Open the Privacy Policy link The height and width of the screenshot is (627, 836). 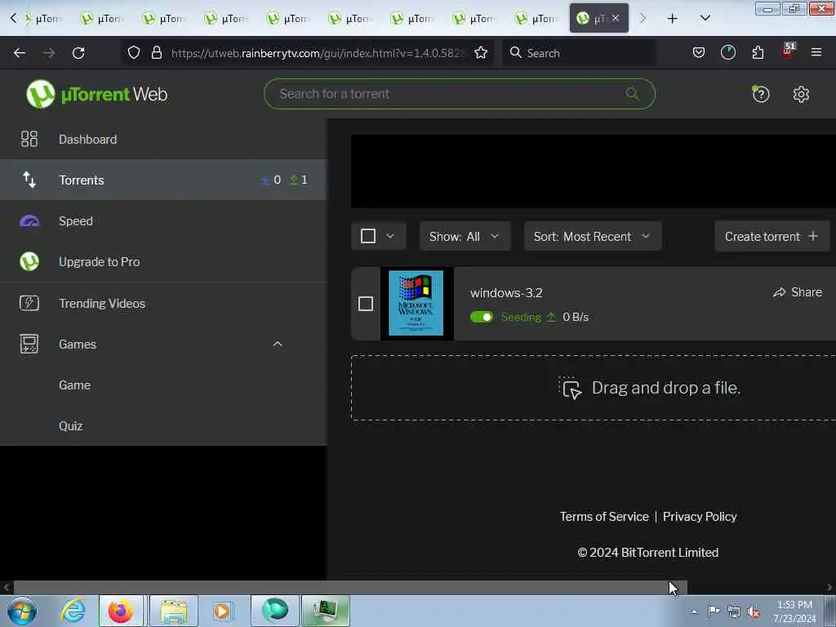tap(700, 516)
